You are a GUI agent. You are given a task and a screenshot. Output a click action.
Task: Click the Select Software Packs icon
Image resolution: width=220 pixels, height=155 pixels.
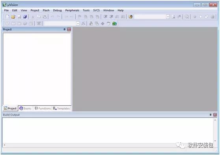tap(108, 23)
